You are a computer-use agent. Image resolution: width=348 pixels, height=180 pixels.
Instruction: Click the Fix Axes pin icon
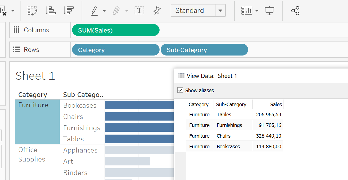click(x=157, y=11)
